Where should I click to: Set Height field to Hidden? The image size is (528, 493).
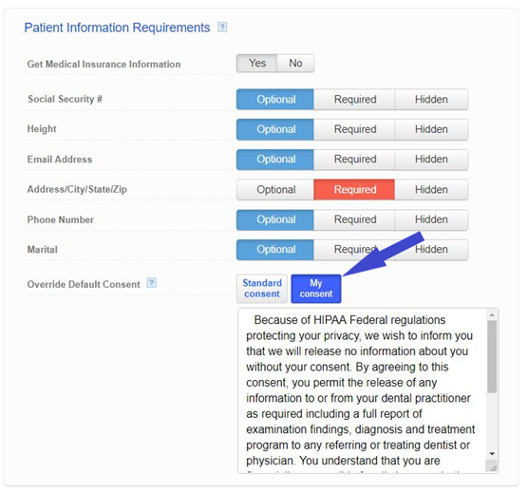click(431, 129)
